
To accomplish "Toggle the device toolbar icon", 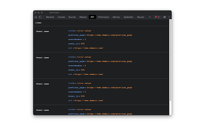I will tap(40, 17).
